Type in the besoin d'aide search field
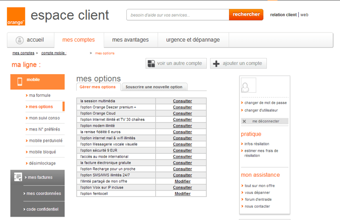The width and height of the screenshot is (340, 220). (x=177, y=15)
